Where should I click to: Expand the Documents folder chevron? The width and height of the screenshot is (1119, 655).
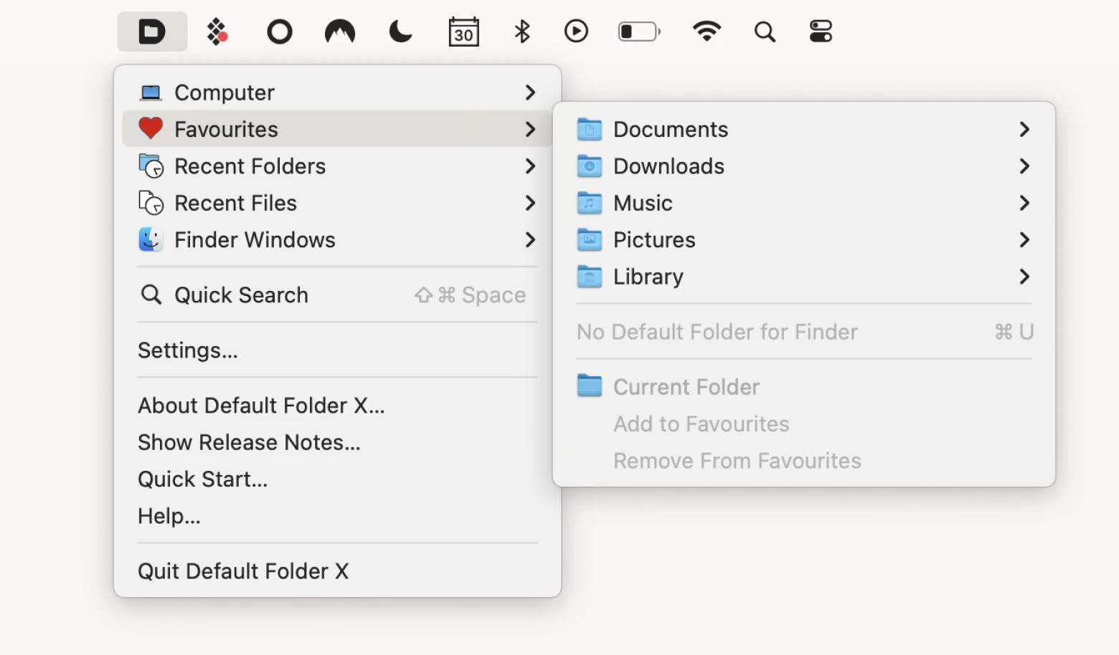point(1024,129)
